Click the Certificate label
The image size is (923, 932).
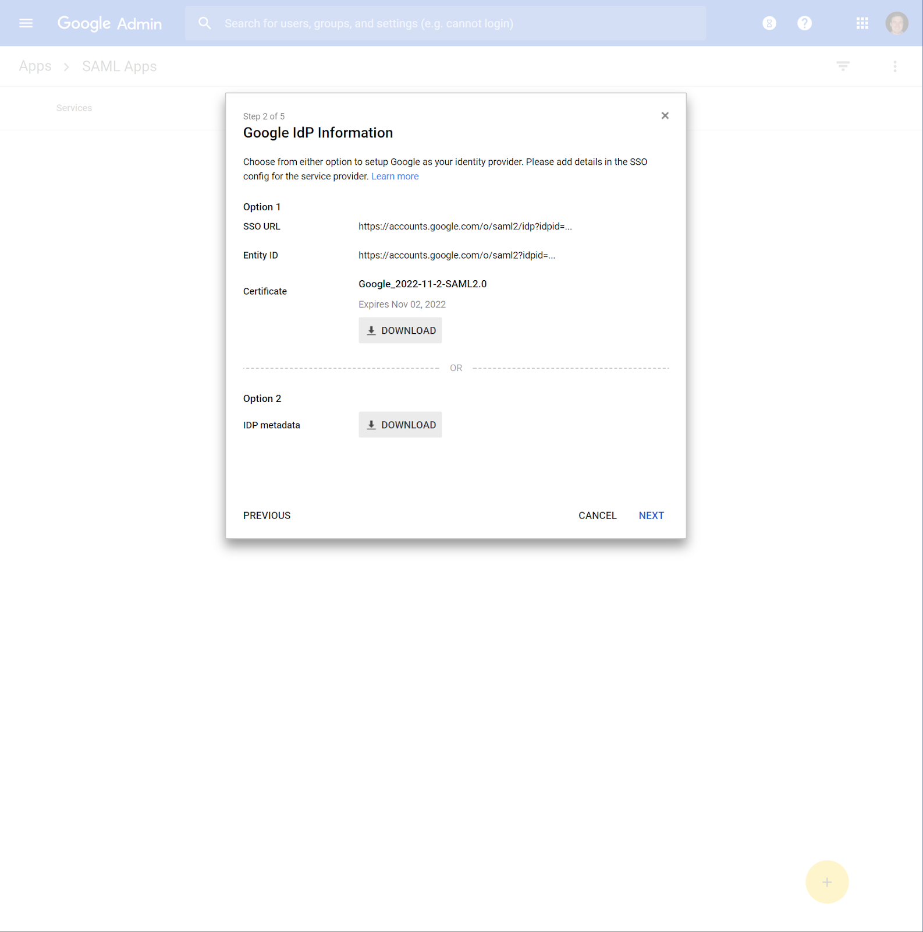tap(265, 291)
